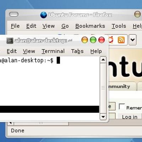Click terminal scrollbar up arrow
Viewport: 142px width, 142px height.
pos(103,60)
